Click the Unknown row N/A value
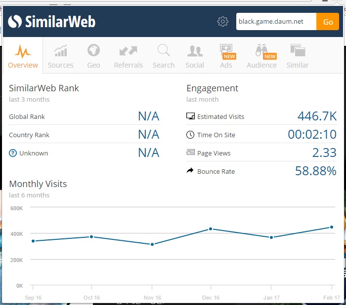346x305 pixels. click(x=148, y=152)
